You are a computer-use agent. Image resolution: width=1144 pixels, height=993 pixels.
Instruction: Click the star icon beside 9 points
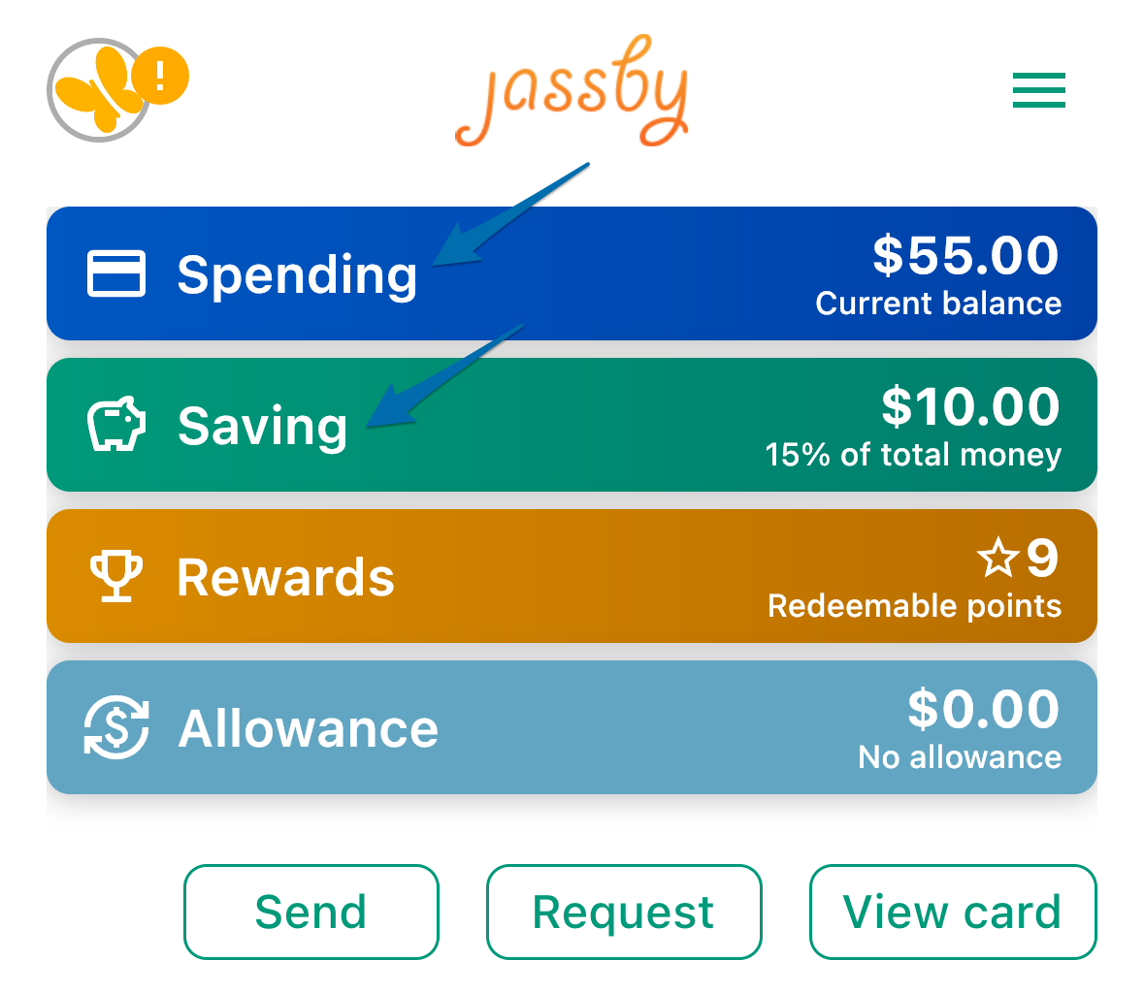pos(998,558)
